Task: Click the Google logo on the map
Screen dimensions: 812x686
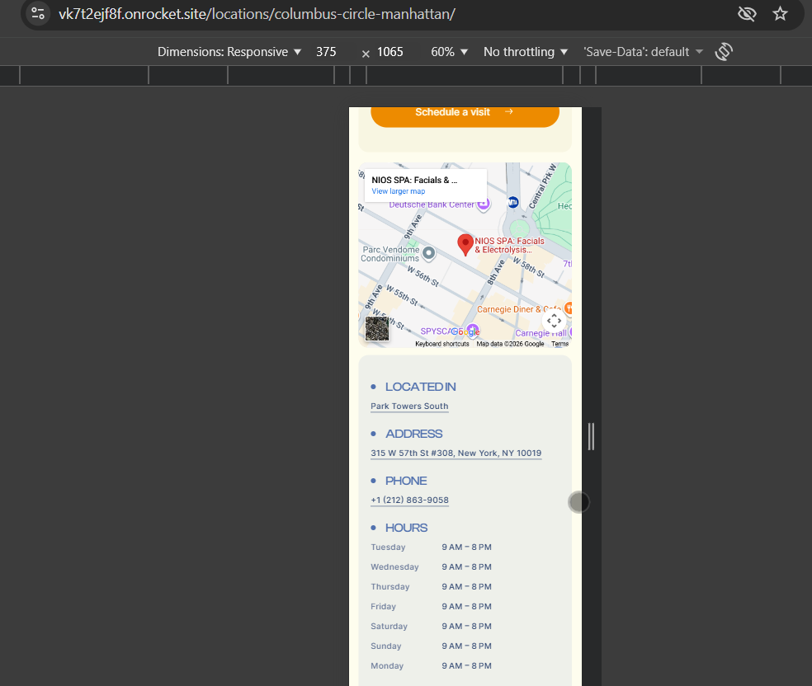Action: (x=465, y=331)
